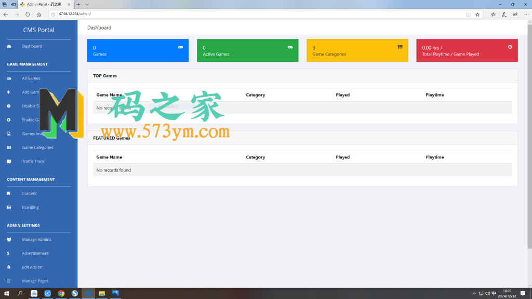This screenshot has height=299, width=532.
Task: Open Dashboard from the sidebar
Action: coord(32,46)
